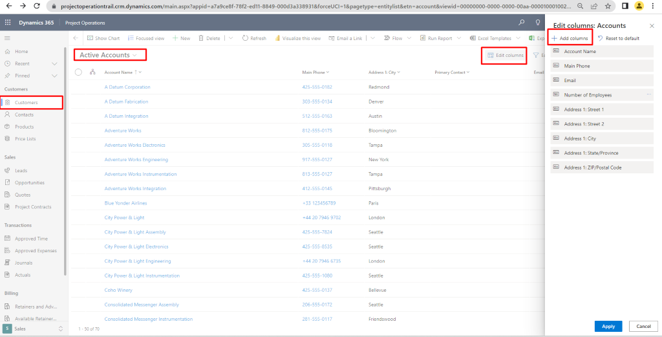
Task: Click the Delete trash icon in toolbar
Action: click(209, 38)
